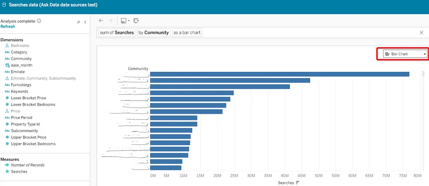The width and height of the screenshot is (429, 186).
Task: Click the sort icon next to Searches axis label
Action: click(298, 182)
